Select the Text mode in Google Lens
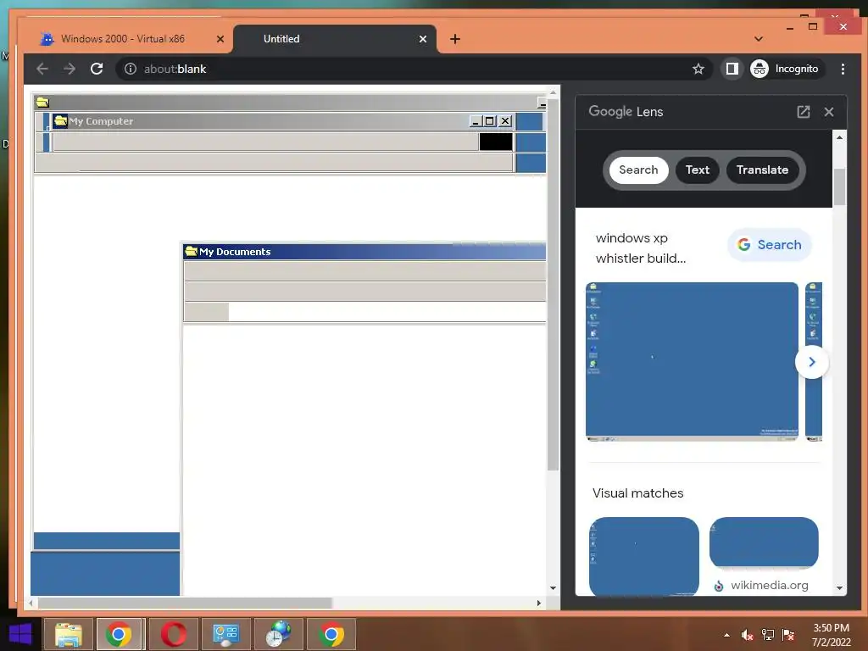 click(697, 170)
